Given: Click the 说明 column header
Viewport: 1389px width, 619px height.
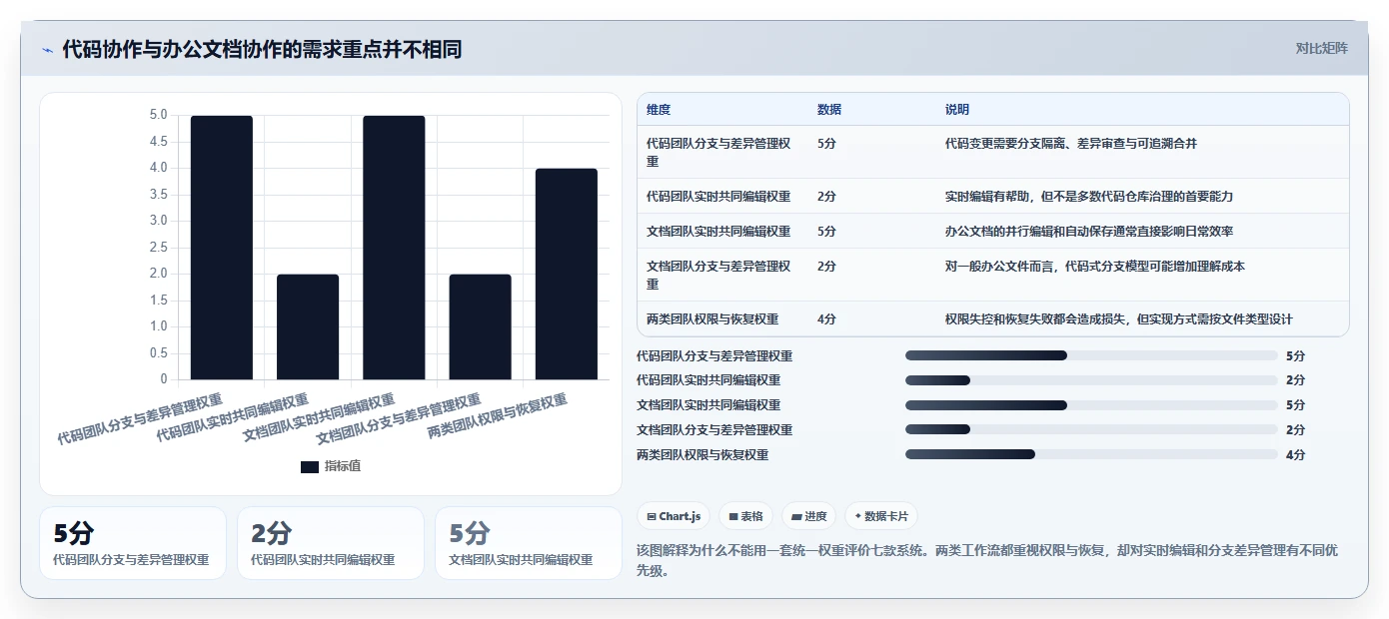Looking at the screenshot, I should (x=957, y=110).
